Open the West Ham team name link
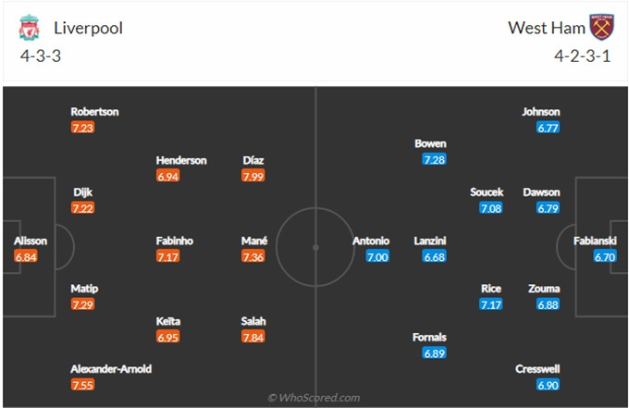Screen dimensions: 629x408 coord(547,28)
